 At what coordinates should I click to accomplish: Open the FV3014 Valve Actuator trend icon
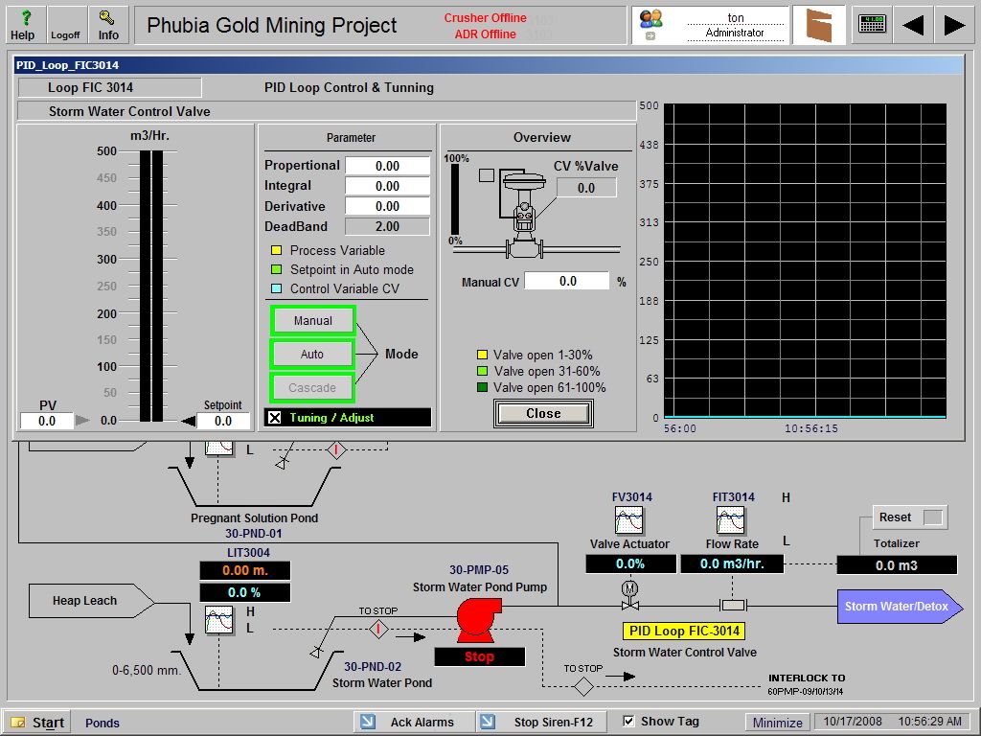[x=628, y=520]
